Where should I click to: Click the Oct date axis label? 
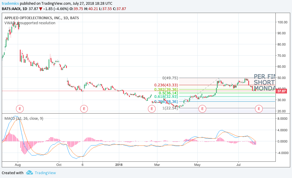[59, 165]
